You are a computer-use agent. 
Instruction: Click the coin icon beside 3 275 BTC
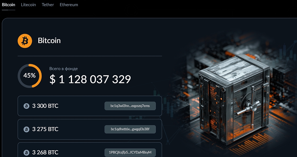(x=26, y=129)
